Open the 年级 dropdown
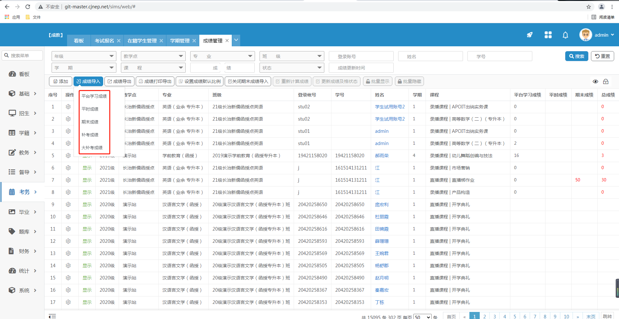 coord(84,56)
